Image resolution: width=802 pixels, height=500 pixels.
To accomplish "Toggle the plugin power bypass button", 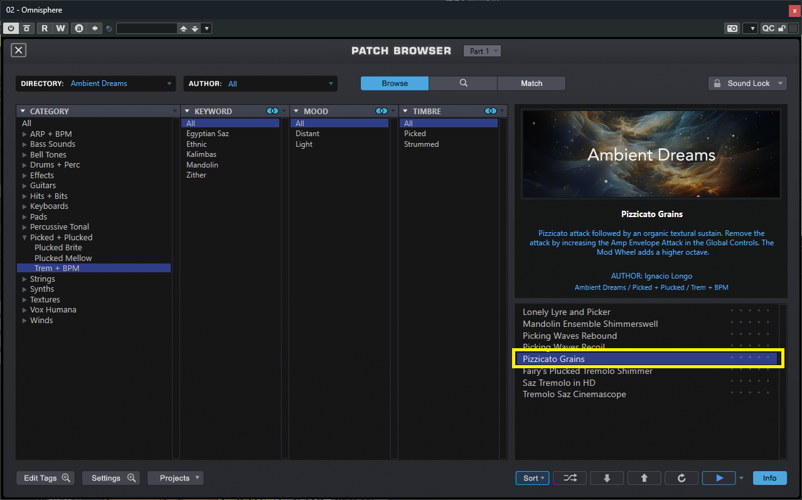I will (x=11, y=28).
